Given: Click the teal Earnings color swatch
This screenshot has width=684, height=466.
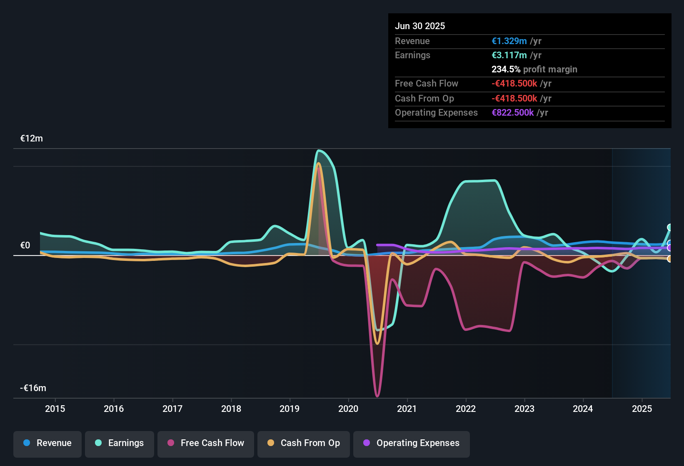Looking at the screenshot, I should tap(98, 443).
